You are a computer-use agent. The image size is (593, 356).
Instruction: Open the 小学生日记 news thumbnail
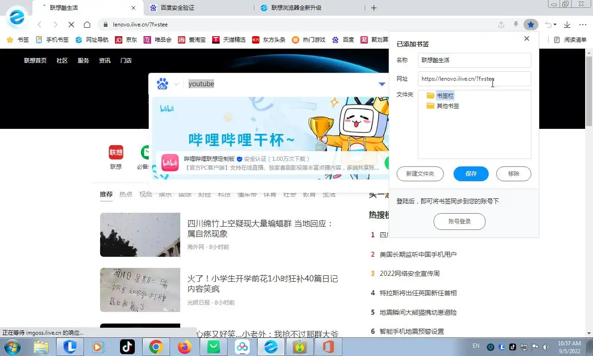coord(140,290)
